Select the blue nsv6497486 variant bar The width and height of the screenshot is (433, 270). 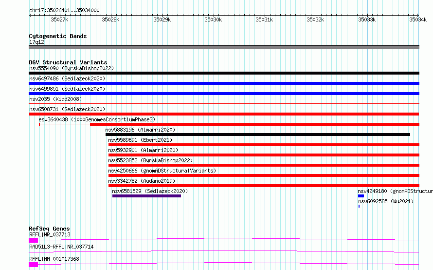224,83
